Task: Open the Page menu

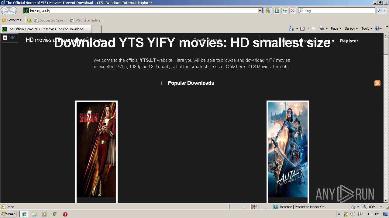Action: pyautogui.click(x=336, y=28)
